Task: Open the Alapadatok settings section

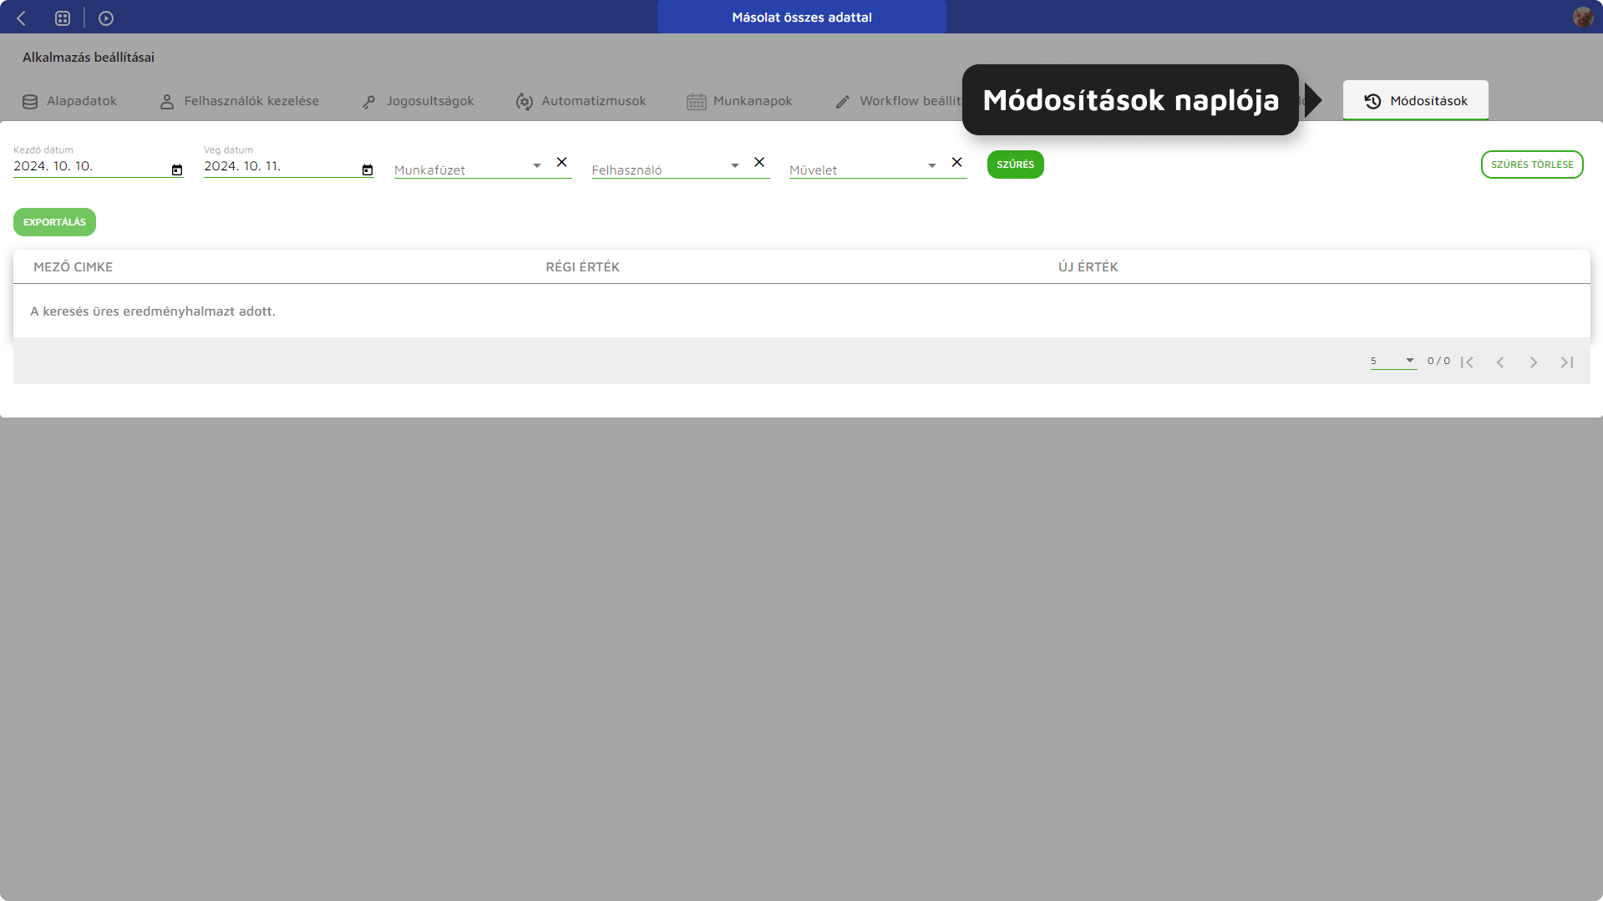Action: [x=30, y=101]
